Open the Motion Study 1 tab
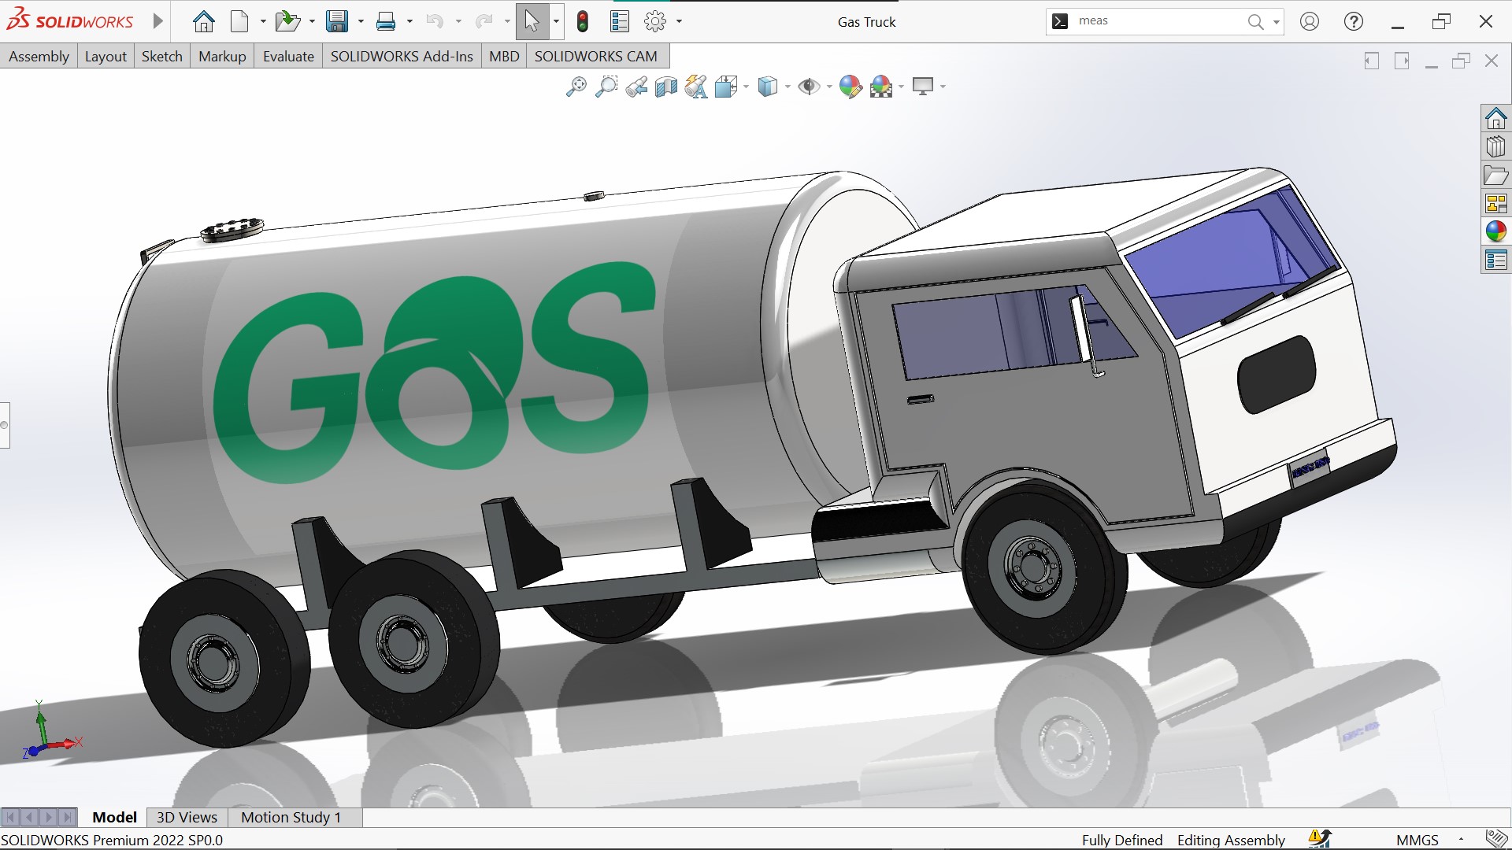Viewport: 1512px width, 850px height. coord(291,817)
